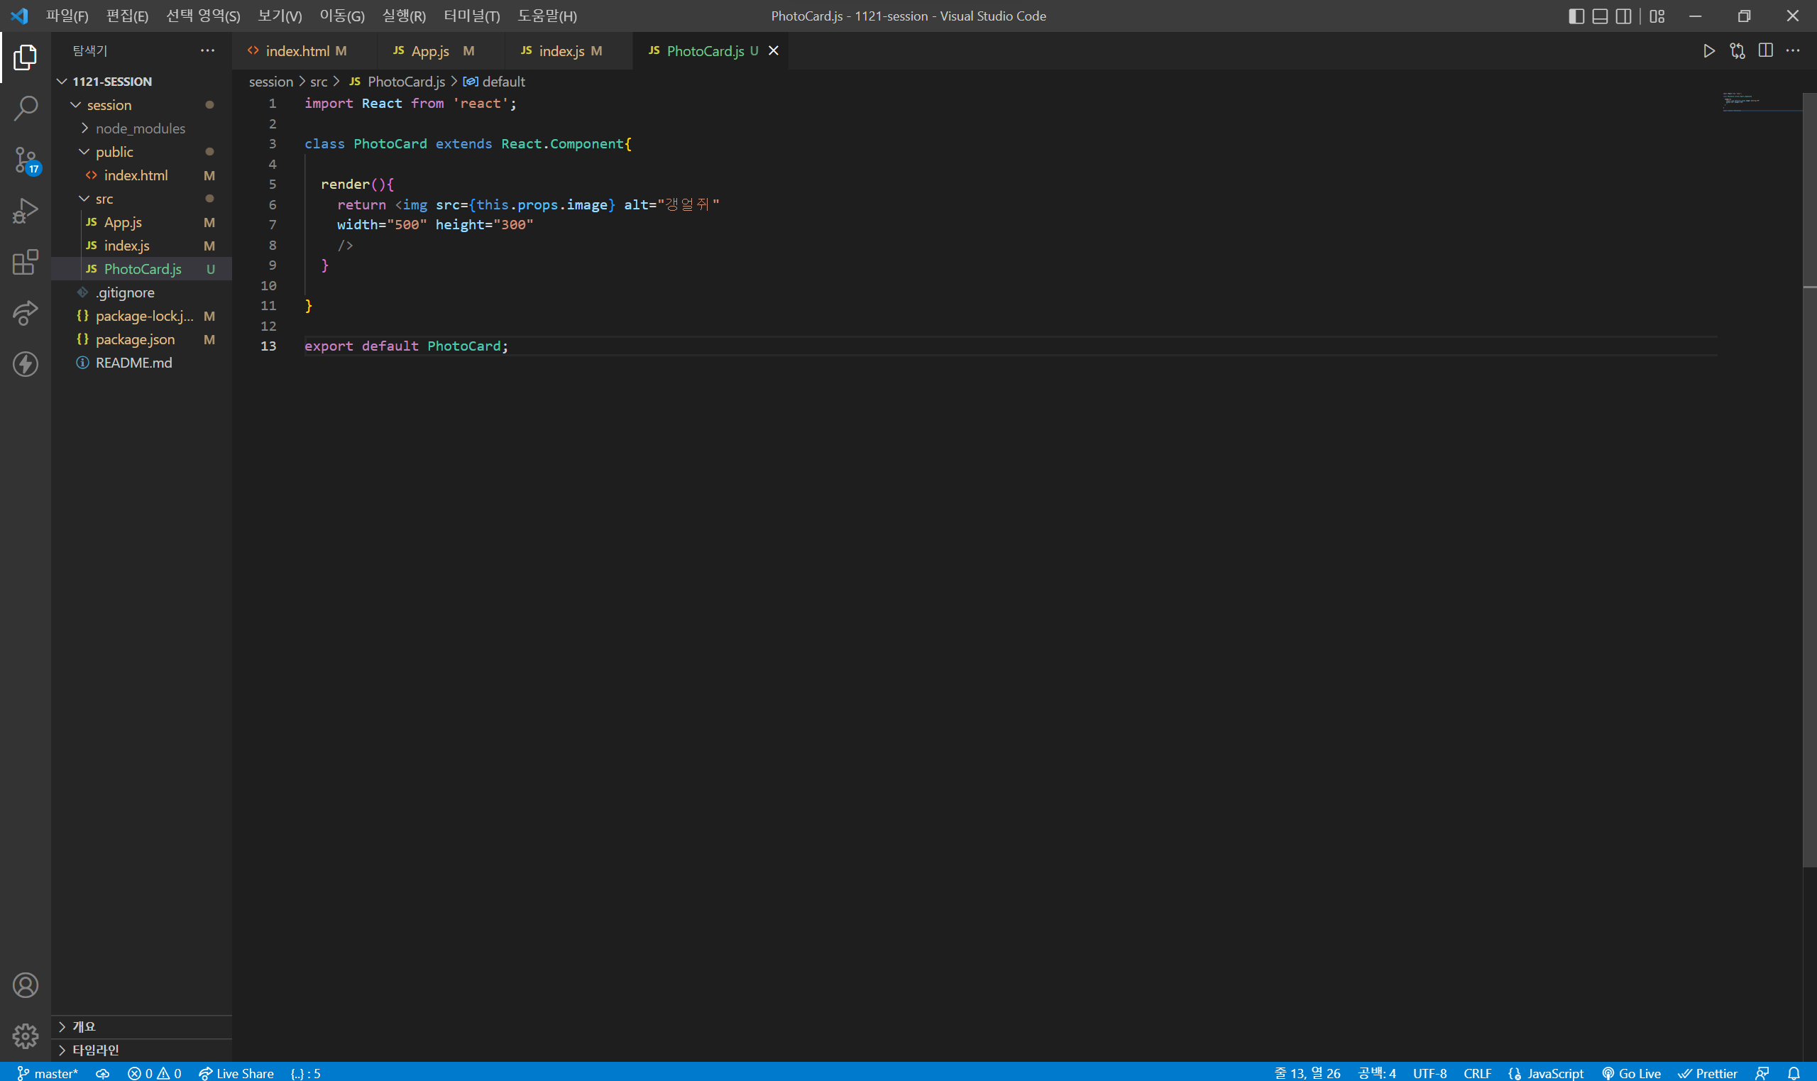Image resolution: width=1817 pixels, height=1081 pixels.
Task: Click the Run Code play icon
Action: pyautogui.click(x=1708, y=51)
